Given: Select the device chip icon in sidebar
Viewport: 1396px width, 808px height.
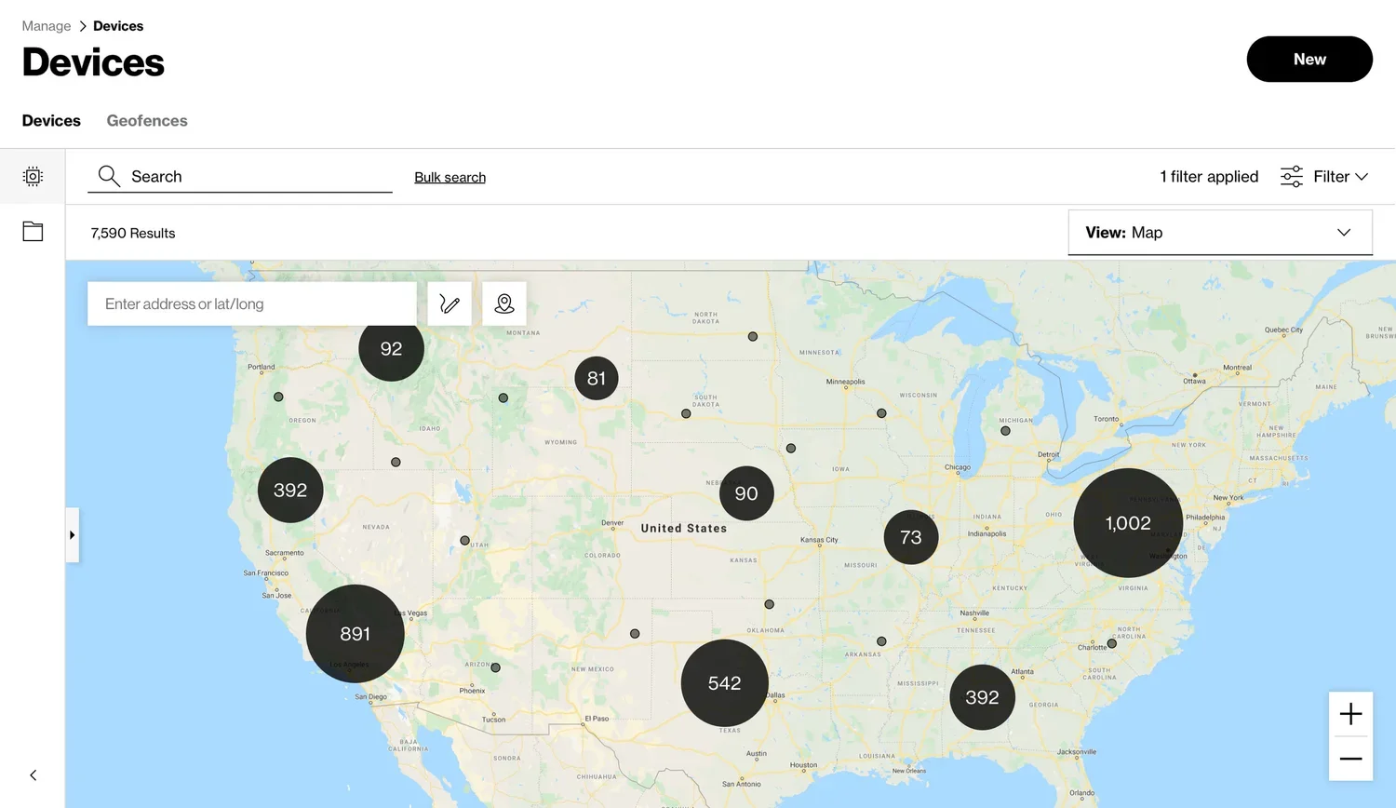Looking at the screenshot, I should 33,176.
